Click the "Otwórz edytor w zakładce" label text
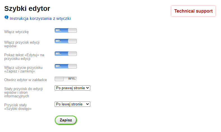Viewport: 221px width, 132px height. [26, 80]
